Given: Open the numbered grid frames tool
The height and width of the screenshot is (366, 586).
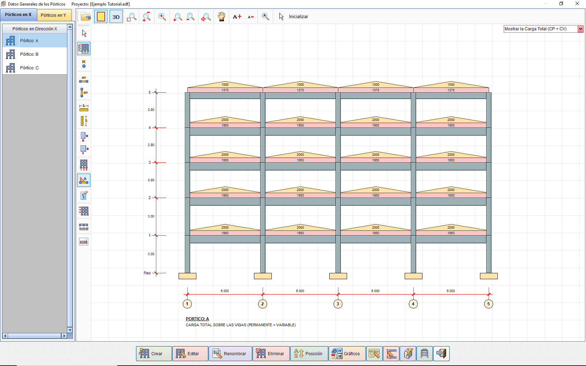Looking at the screenshot, I should click(84, 165).
